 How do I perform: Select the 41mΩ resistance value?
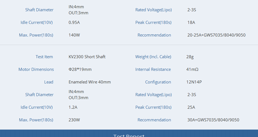(193, 69)
